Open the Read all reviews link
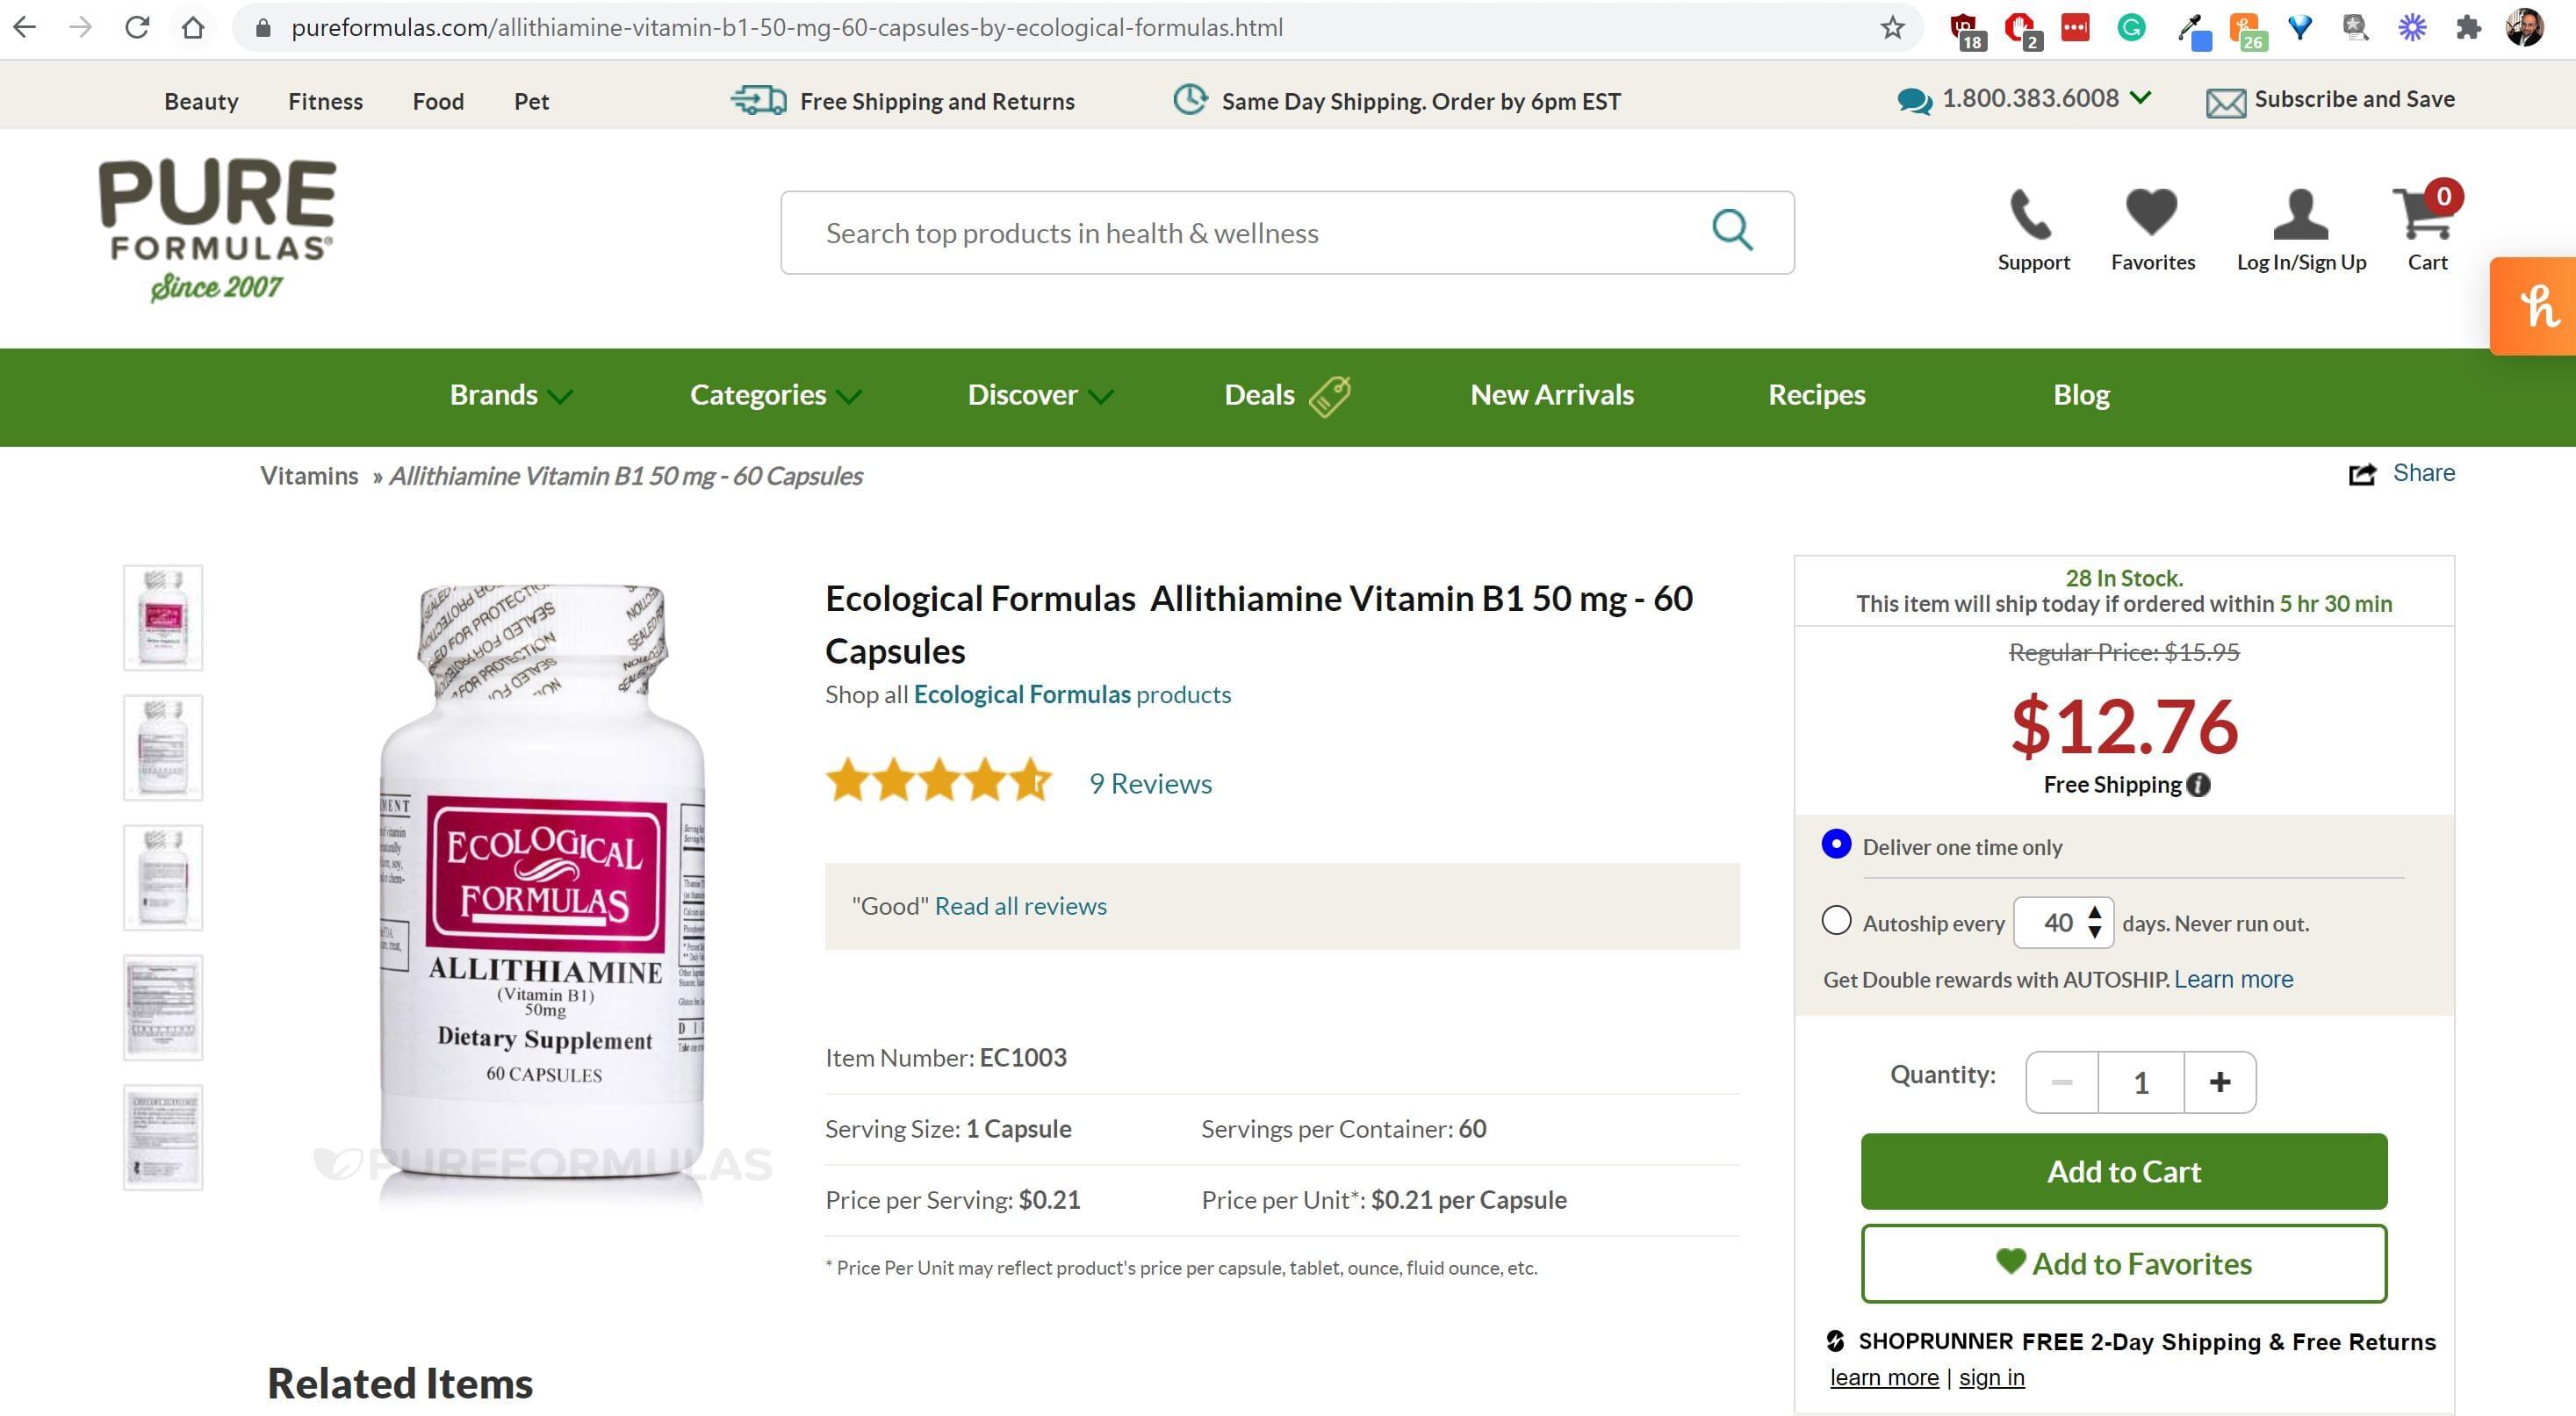 [1020, 906]
